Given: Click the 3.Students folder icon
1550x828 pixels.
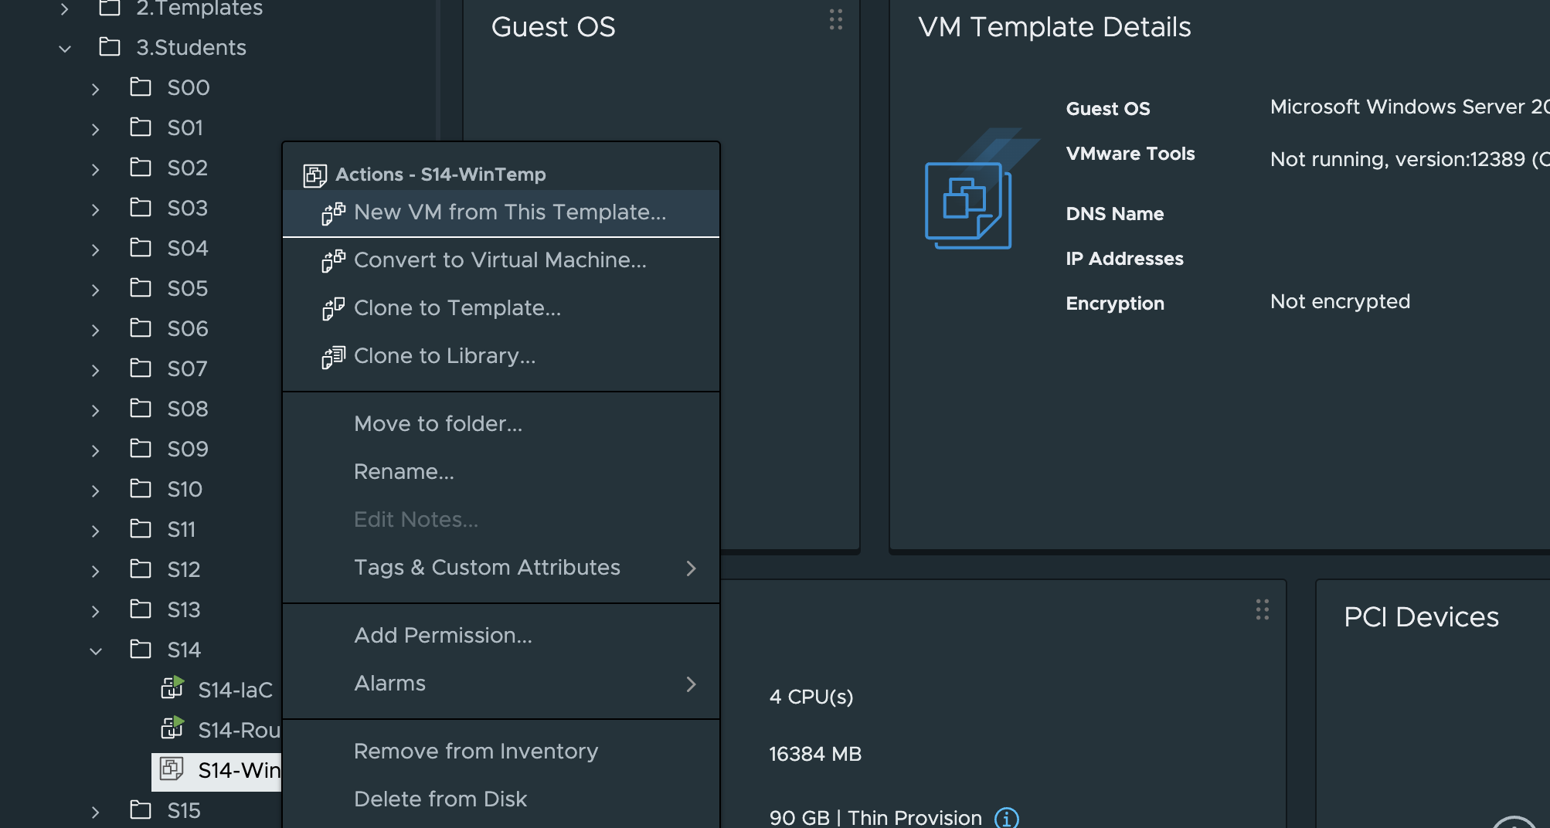Looking at the screenshot, I should point(110,47).
